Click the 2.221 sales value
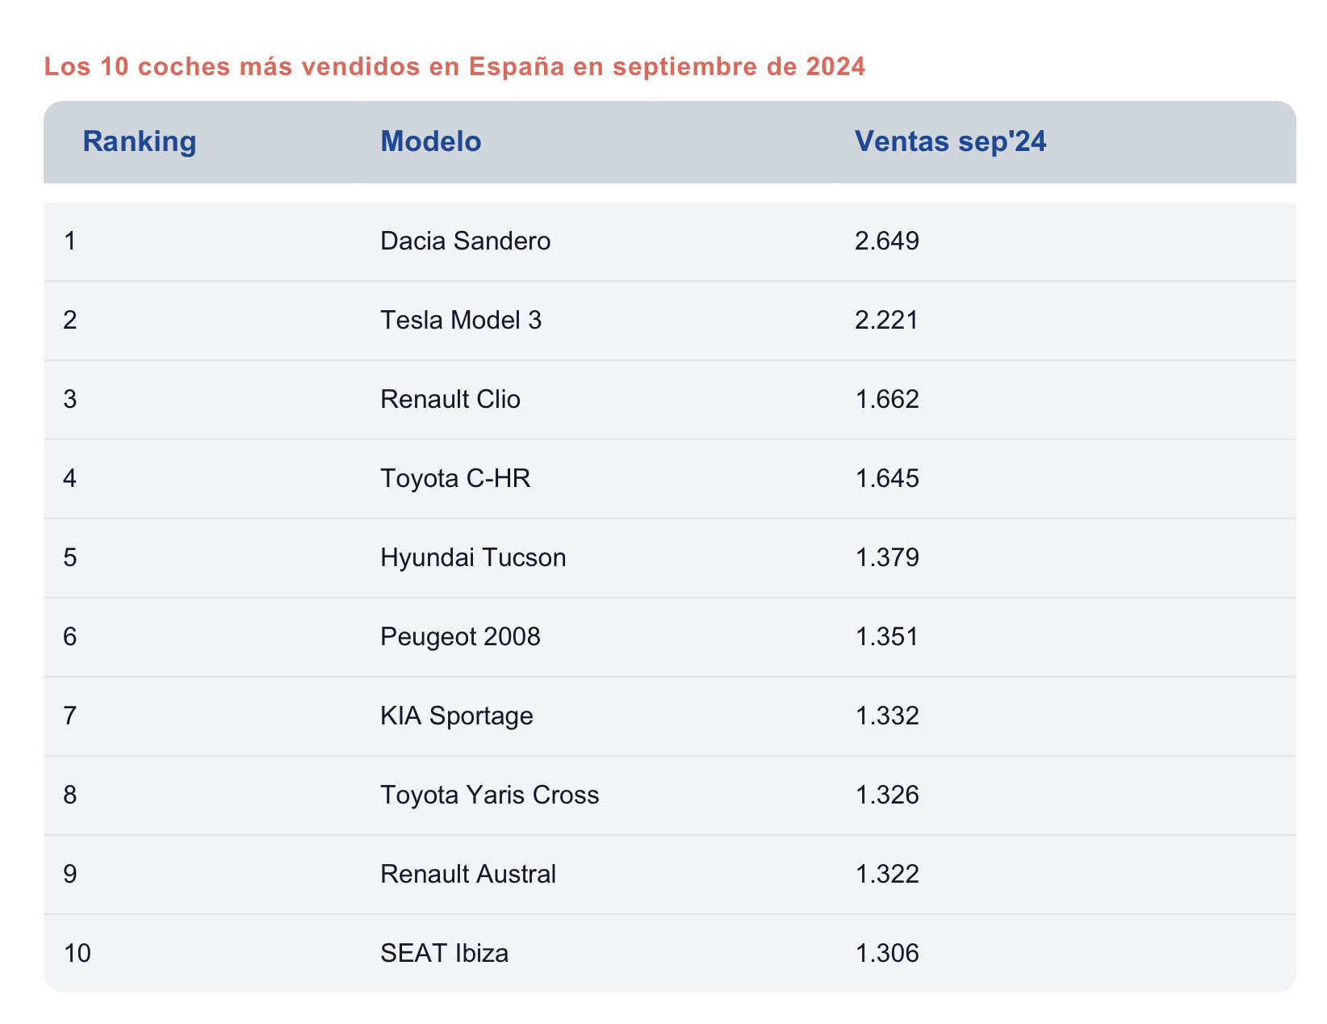This screenshot has width=1327, height=1024. click(x=887, y=321)
